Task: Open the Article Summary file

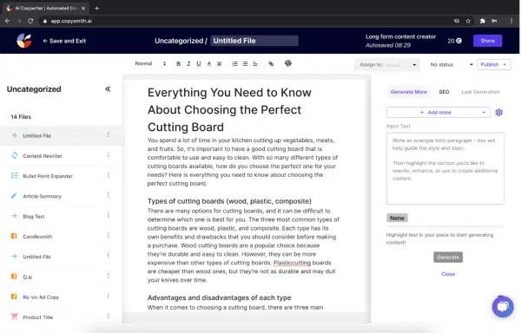Action: click(x=43, y=196)
